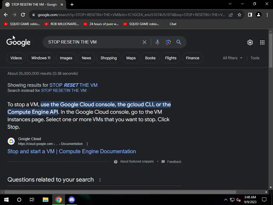Open File Explorer from the taskbar
273x205 pixels.
(45, 200)
